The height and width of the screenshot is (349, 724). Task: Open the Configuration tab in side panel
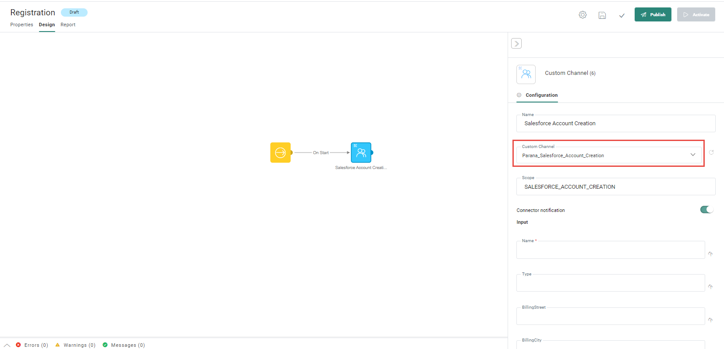[x=541, y=95]
